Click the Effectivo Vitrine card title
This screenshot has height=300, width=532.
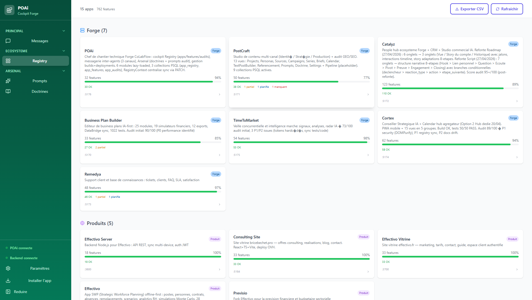(x=396, y=239)
